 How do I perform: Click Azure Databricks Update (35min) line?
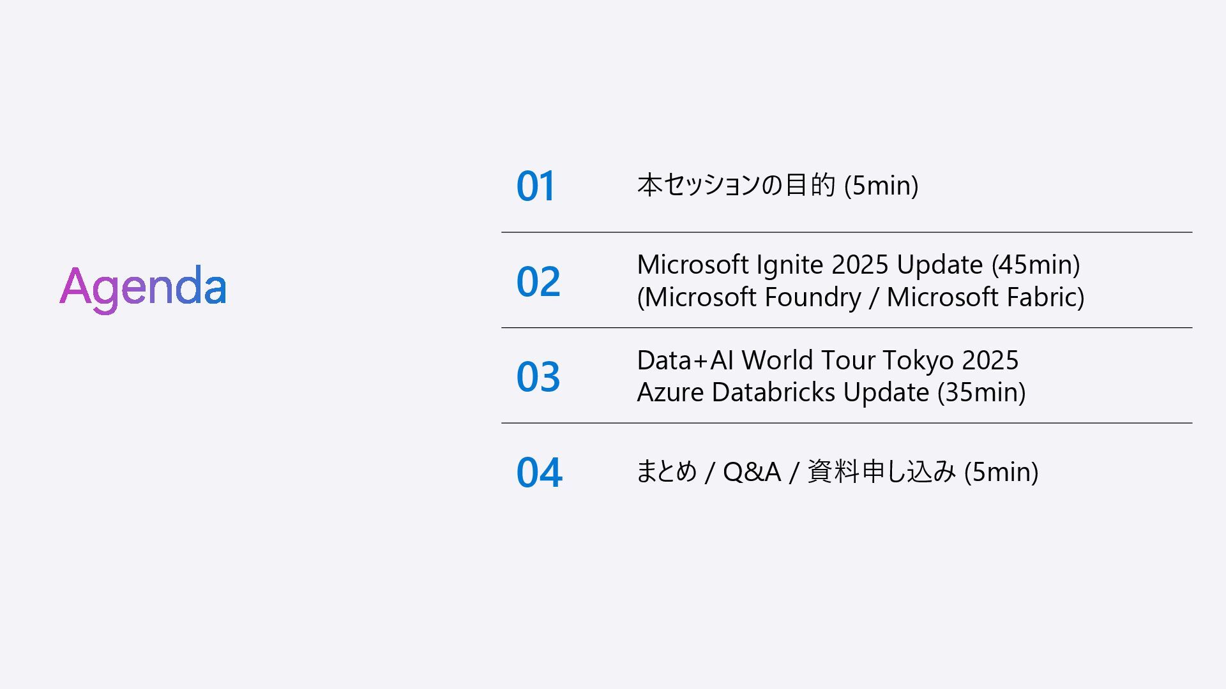click(831, 392)
